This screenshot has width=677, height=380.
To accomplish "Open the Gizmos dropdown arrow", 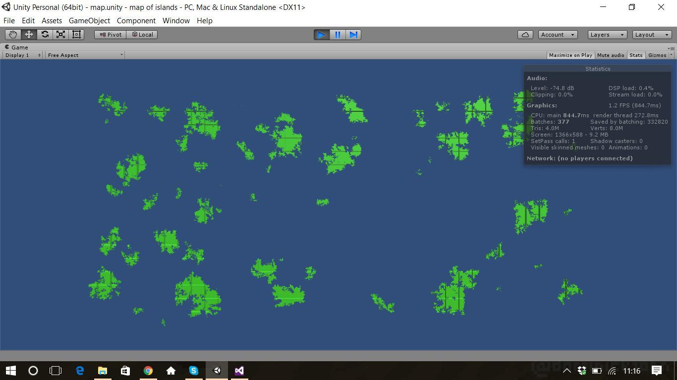I will pyautogui.click(x=671, y=55).
